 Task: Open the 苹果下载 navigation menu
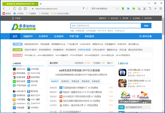click(x=74, y=36)
